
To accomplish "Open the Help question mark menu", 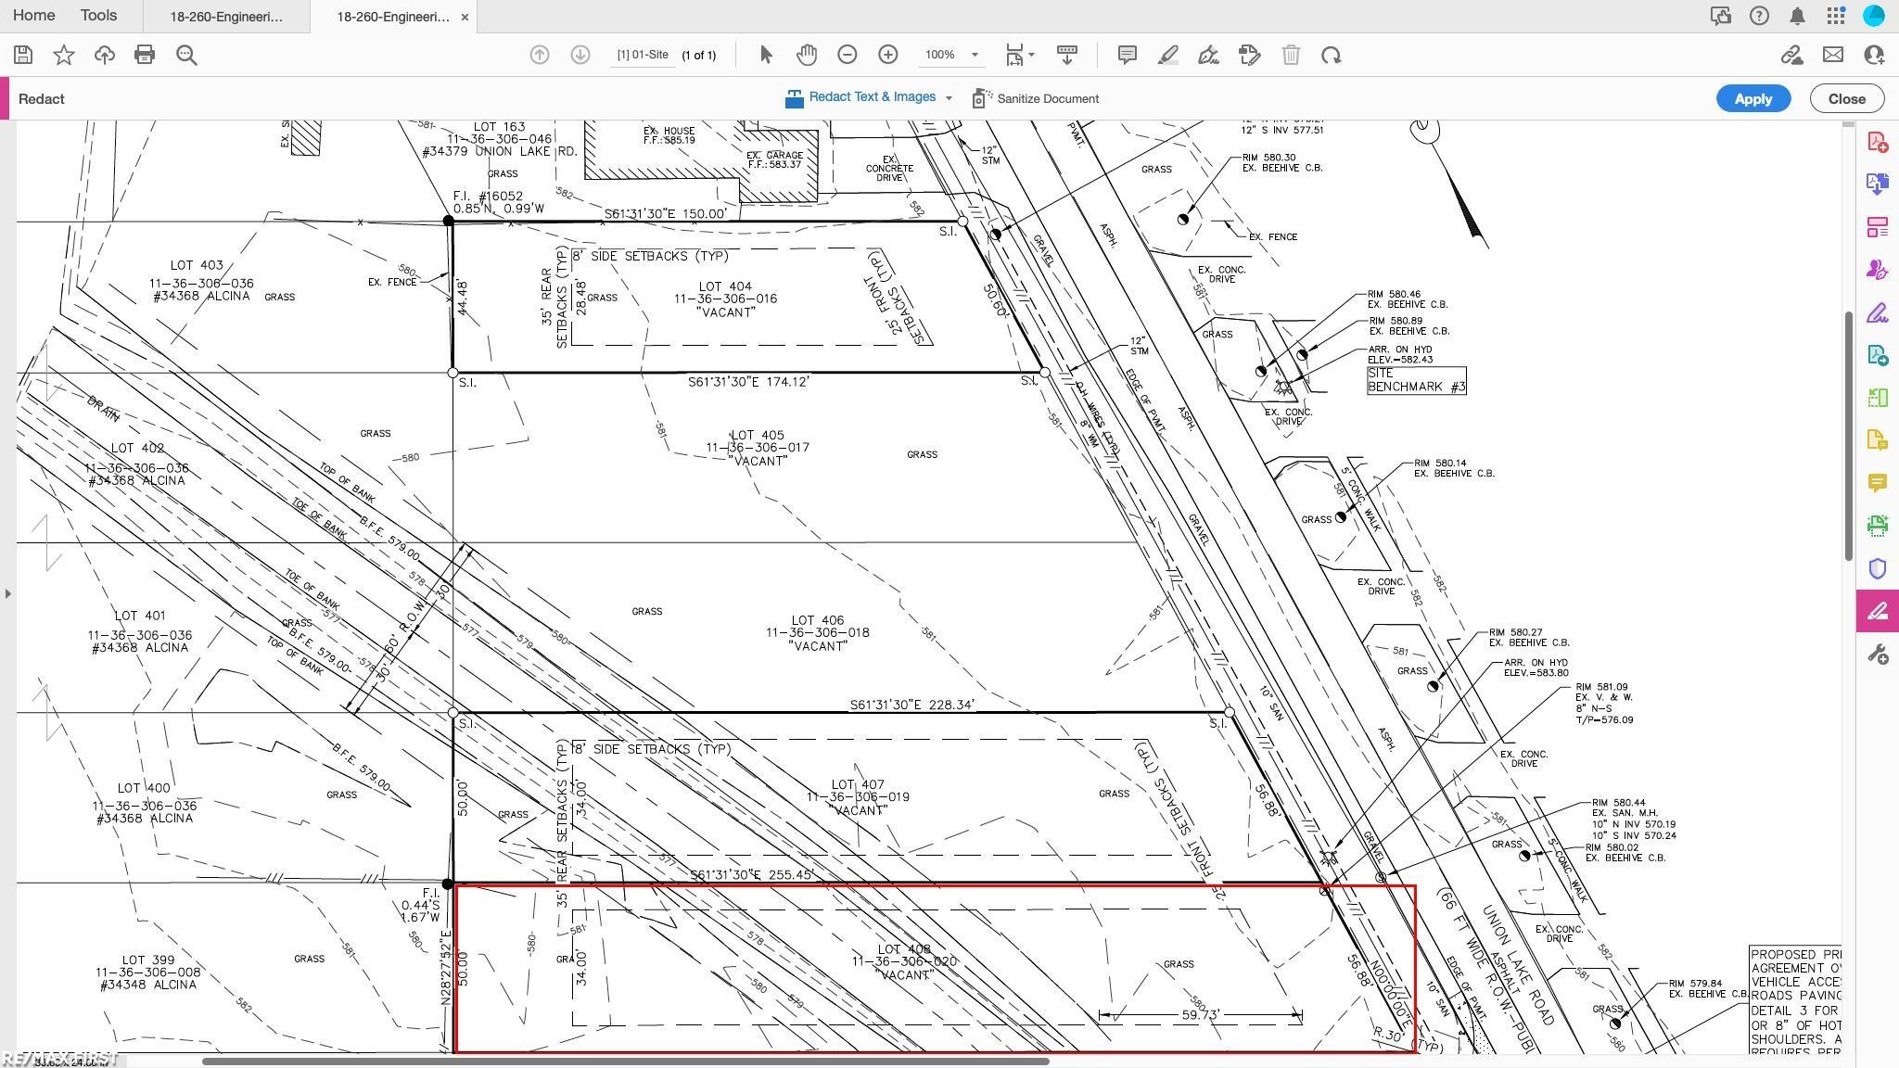I will coord(1759,16).
